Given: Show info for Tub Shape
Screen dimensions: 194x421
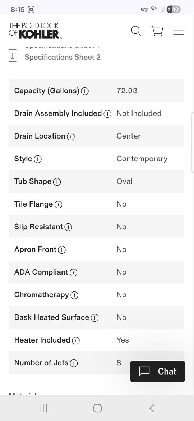Looking at the screenshot, I should click(57, 182).
